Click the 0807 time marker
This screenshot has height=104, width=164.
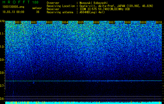click(x=112, y=22)
